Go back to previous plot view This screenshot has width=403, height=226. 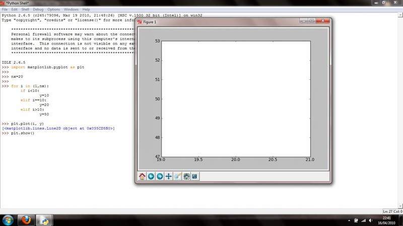[x=151, y=176]
